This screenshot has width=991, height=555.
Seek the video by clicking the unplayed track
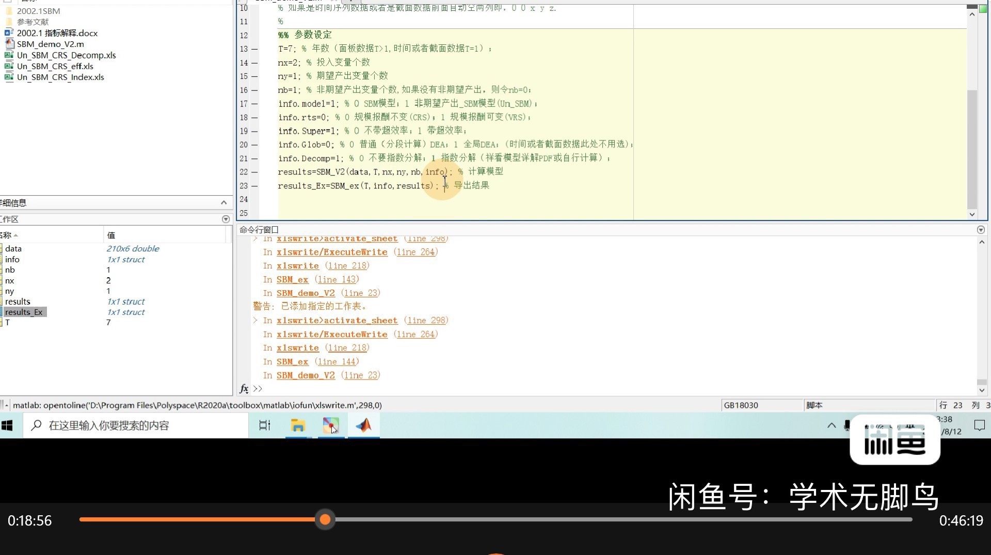coord(624,519)
